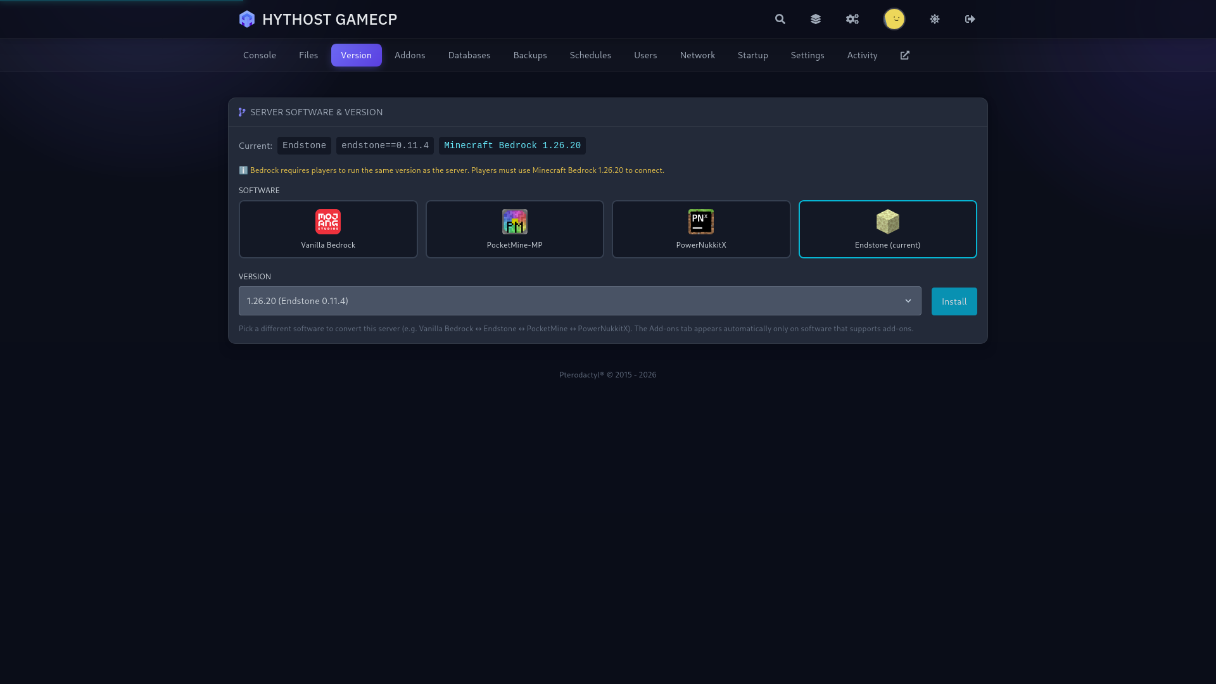Expand the version list chevron arrow
The width and height of the screenshot is (1216, 684).
point(908,301)
